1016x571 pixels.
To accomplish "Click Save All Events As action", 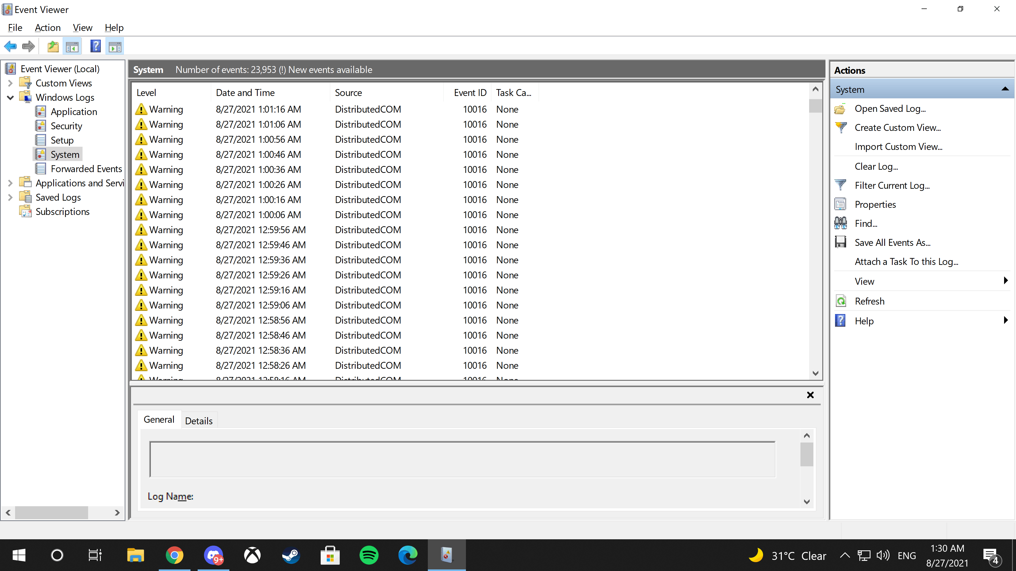I will [892, 243].
